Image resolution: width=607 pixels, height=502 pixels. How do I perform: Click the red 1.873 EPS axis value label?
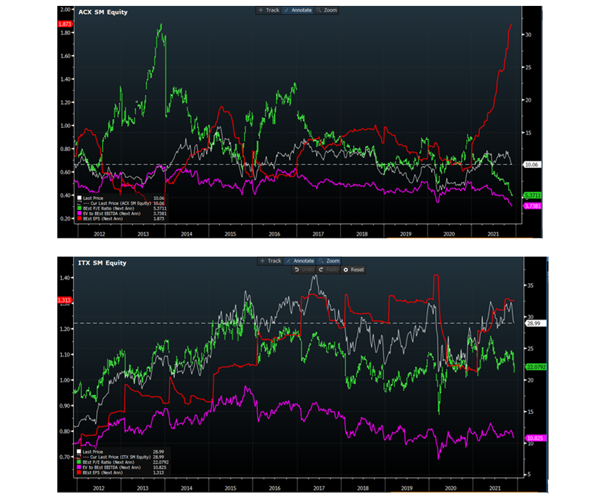[64, 24]
